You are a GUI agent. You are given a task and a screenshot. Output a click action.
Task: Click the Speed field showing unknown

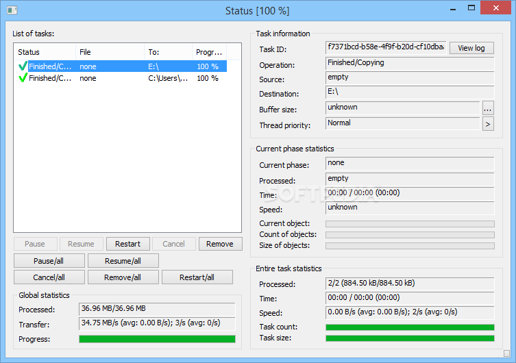pos(410,208)
